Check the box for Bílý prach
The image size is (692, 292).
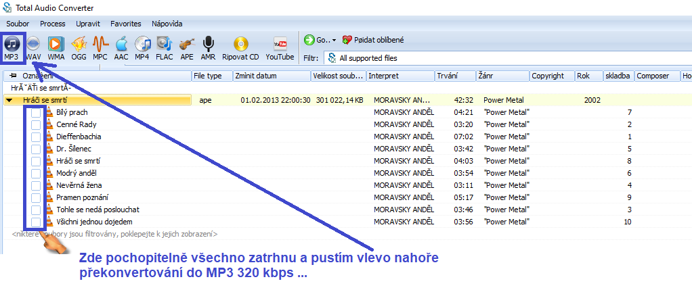[35, 112]
